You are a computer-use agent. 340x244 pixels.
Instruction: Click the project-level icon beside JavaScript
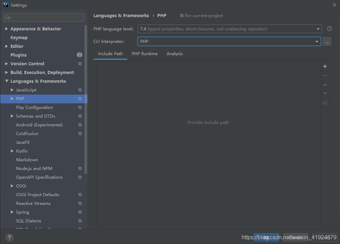tap(80, 90)
